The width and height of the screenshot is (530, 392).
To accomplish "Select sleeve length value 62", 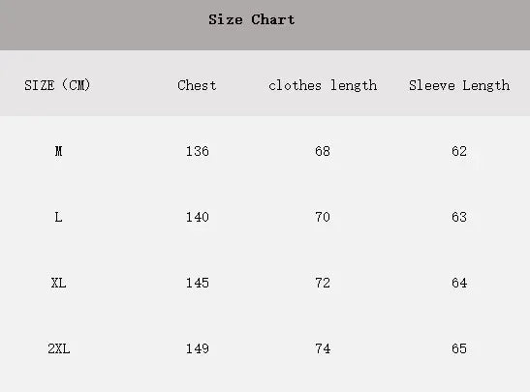I will click(459, 151).
